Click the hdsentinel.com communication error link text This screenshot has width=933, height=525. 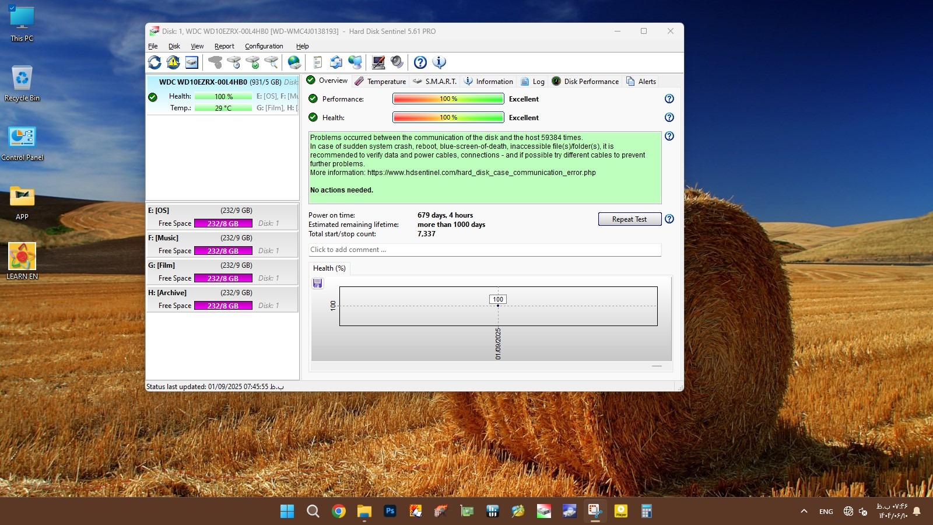482,173
